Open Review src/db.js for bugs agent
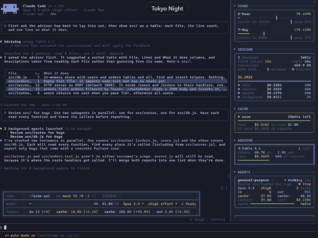This screenshot has width=318, height=238. tap(36, 136)
